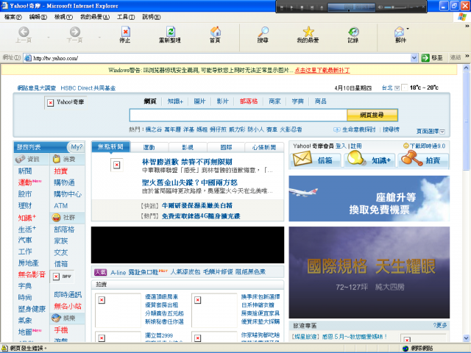
Task: Switch to the 影視 news tab
Action: (188, 147)
